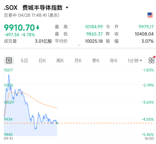Open the 1分钟 interval dropdown

pos(135,60)
